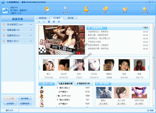Open the 名人会所 room thumbnail

pyautogui.click(x=121, y=93)
